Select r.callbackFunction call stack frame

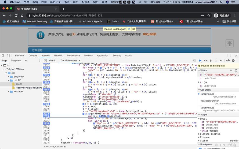[x=218, y=102]
